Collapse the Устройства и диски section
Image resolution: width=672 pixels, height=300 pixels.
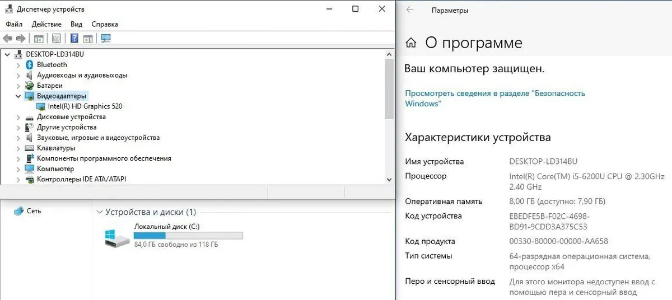coord(100,212)
